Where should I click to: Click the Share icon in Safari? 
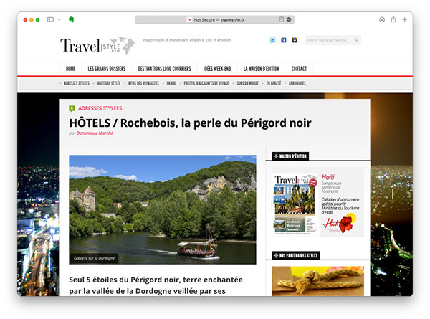[393, 19]
